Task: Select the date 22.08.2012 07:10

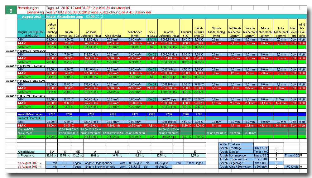Action: click(x=216, y=133)
